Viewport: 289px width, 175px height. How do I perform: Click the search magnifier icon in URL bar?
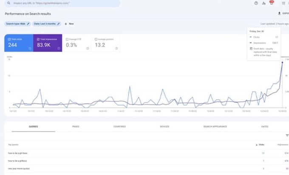click(8, 3)
